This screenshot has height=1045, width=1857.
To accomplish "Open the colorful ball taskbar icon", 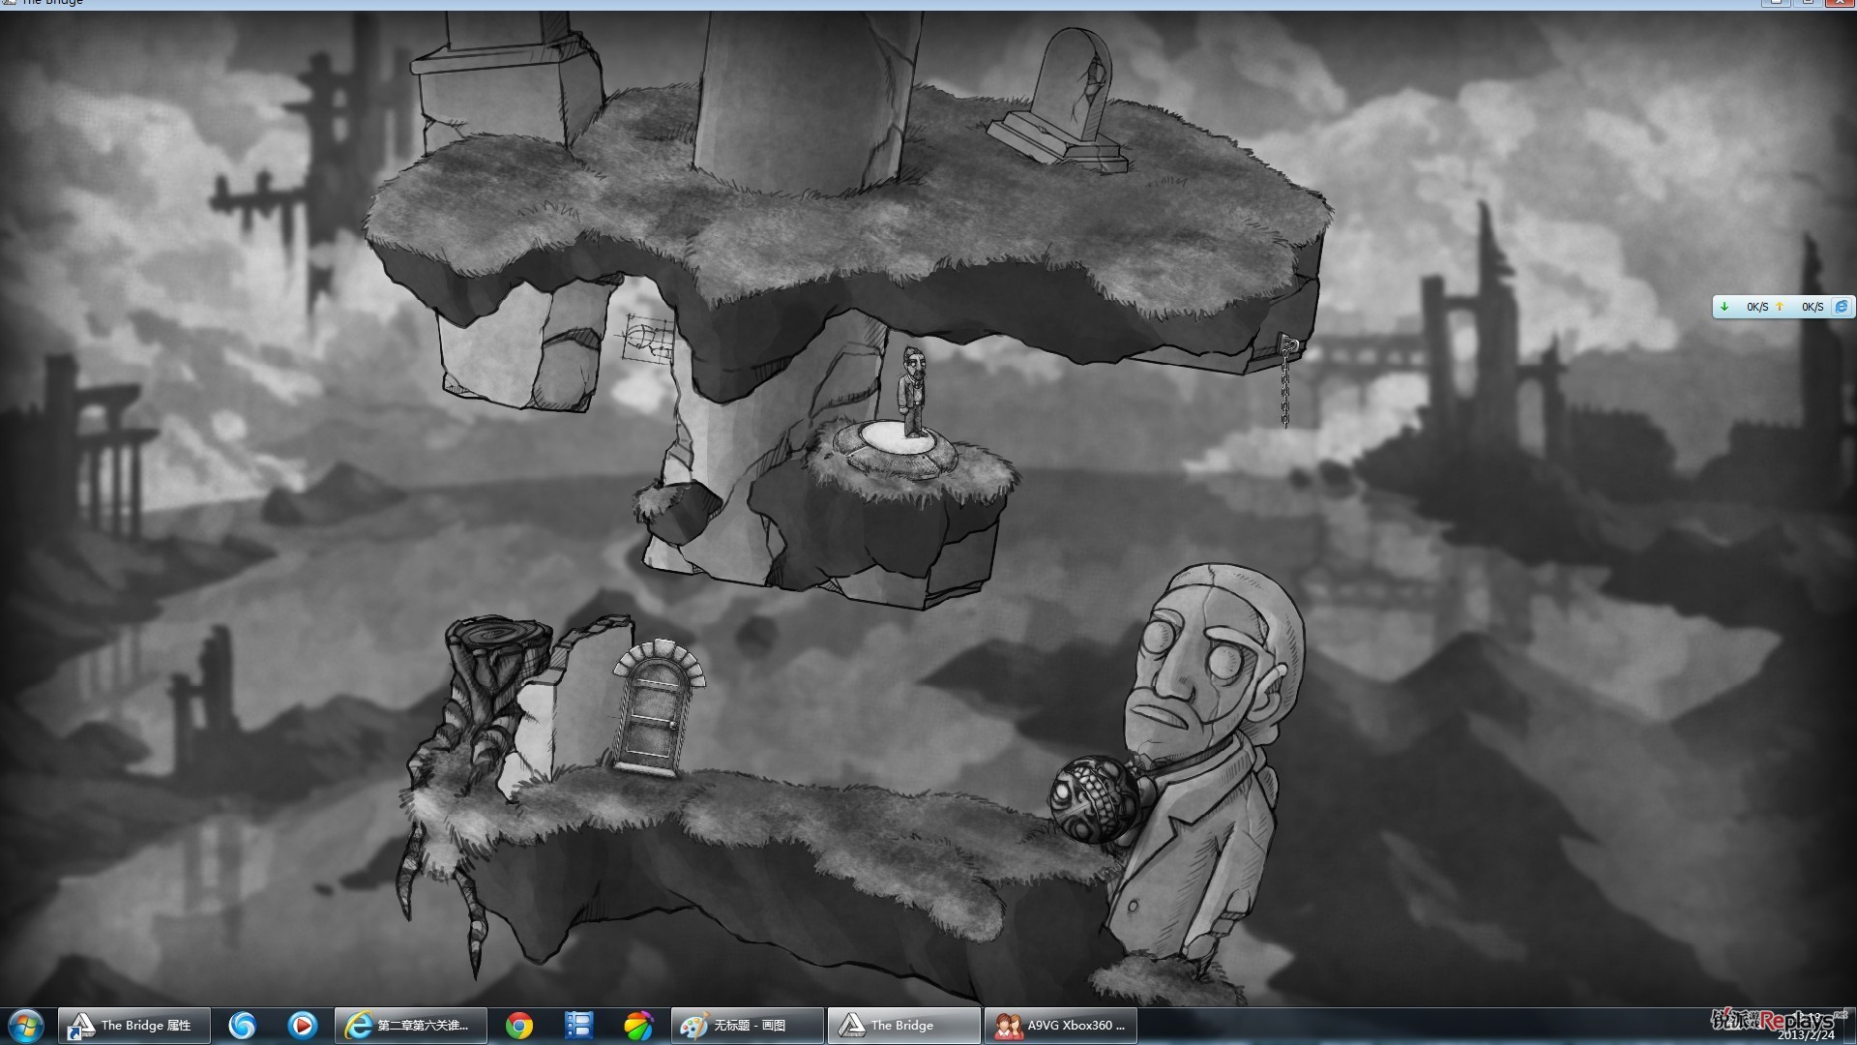I will point(638,1025).
